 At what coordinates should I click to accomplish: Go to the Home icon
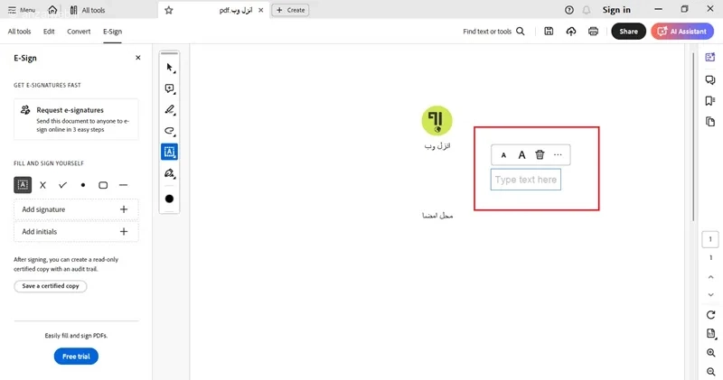(x=52, y=10)
